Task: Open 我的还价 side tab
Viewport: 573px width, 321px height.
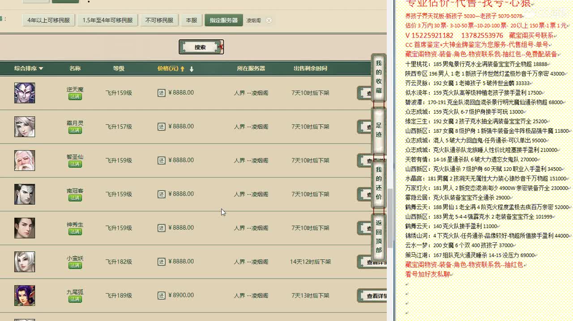Action: tap(379, 183)
